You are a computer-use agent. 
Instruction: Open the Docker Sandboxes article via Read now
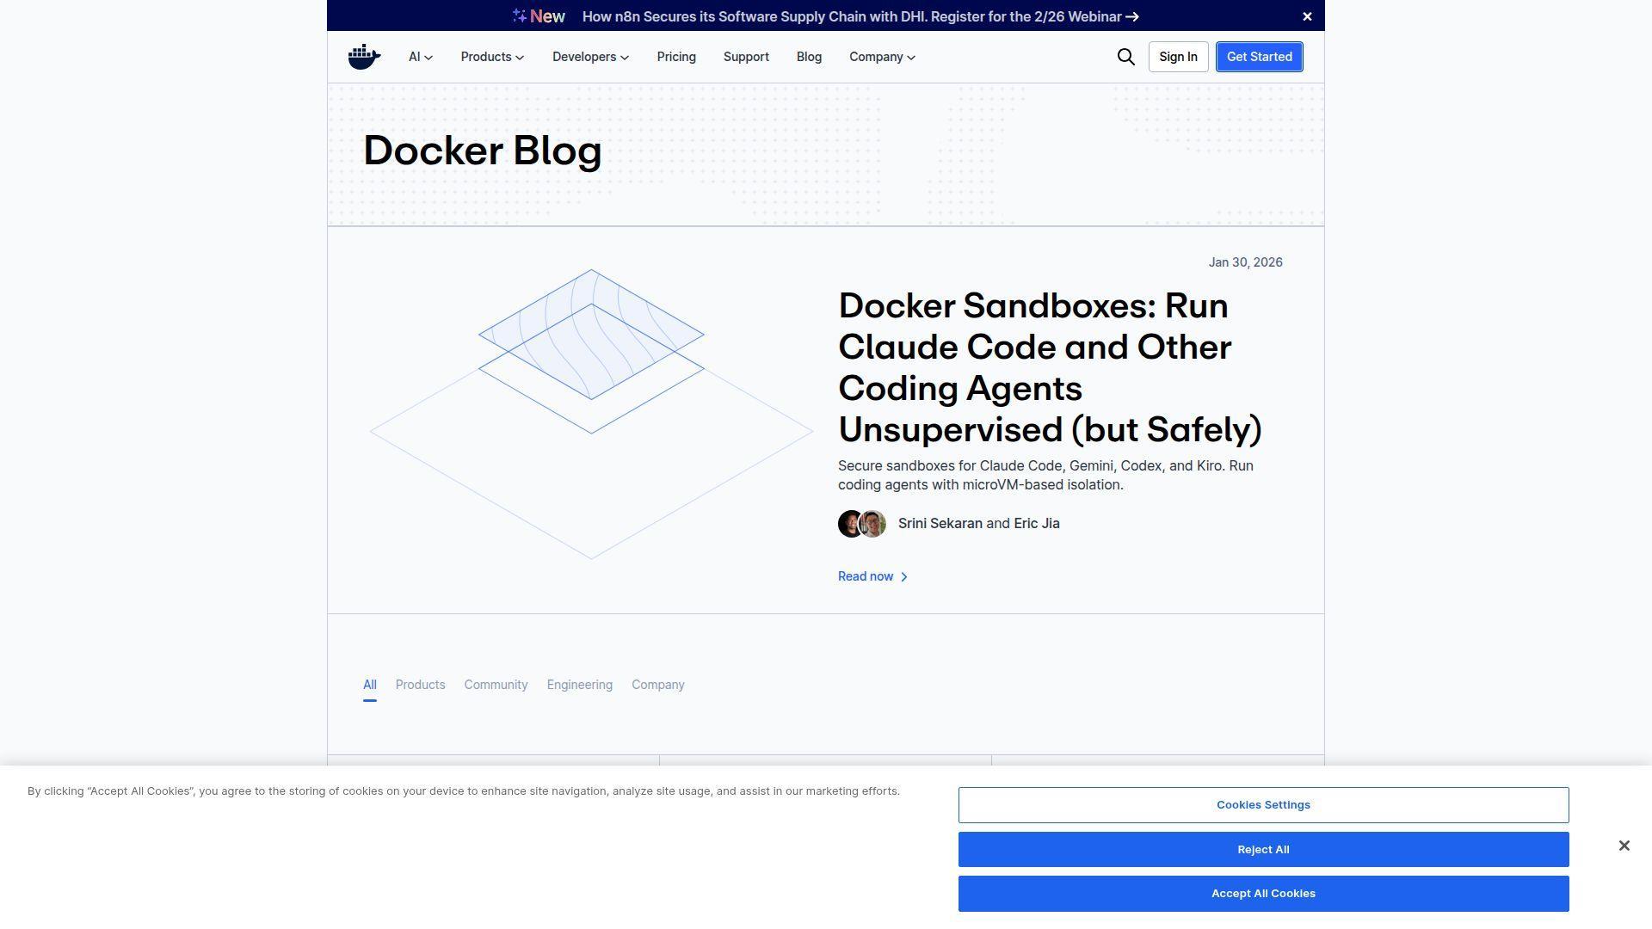coord(865,576)
